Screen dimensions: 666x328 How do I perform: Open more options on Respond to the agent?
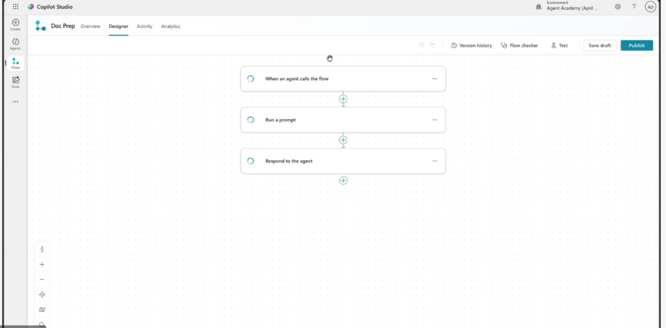tap(434, 161)
